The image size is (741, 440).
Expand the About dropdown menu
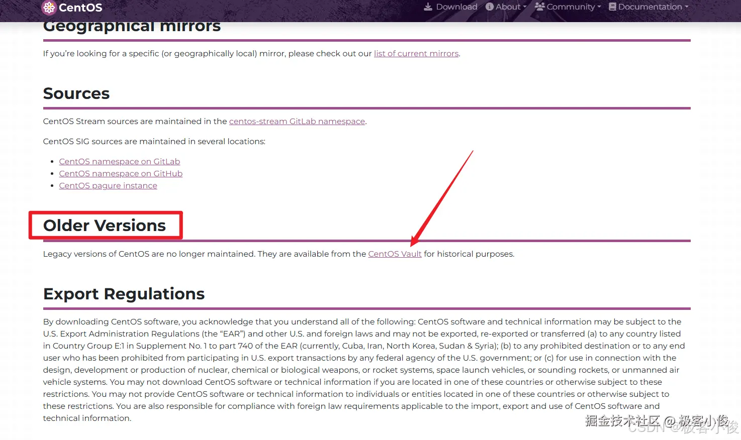pos(506,7)
